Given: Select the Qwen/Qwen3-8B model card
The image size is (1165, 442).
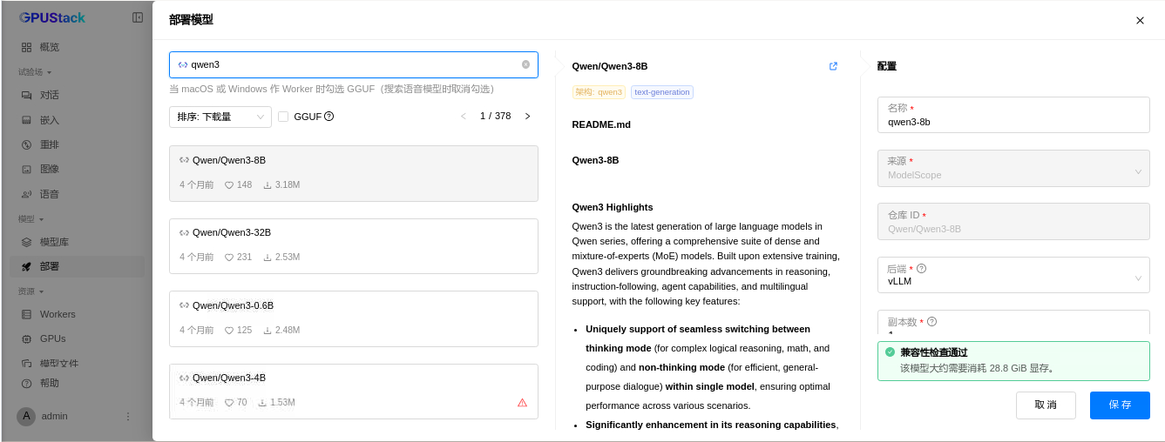Looking at the screenshot, I should click(354, 173).
